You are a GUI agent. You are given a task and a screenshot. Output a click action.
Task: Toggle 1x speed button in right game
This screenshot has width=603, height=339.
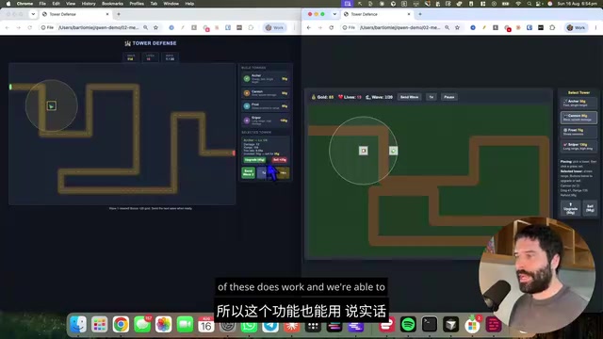432,97
